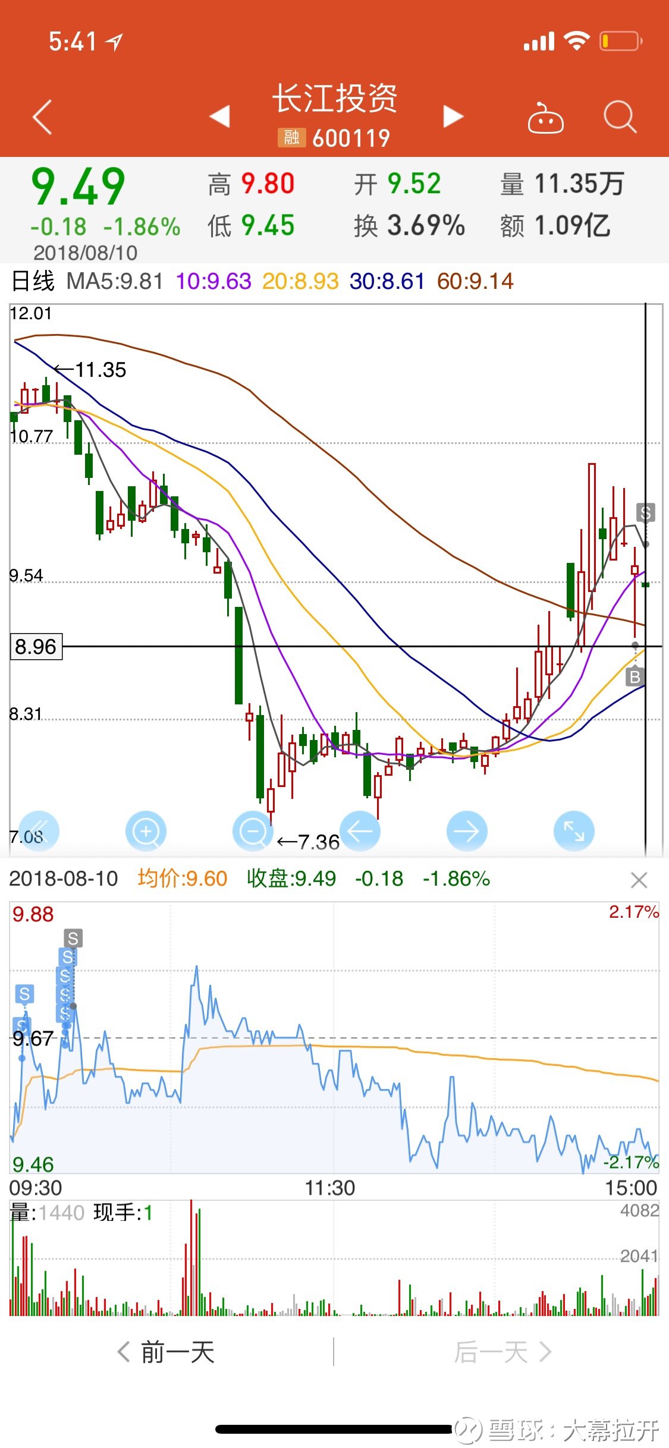
Task: Tap the brown 60:9.14 MA label
Action: tap(475, 281)
